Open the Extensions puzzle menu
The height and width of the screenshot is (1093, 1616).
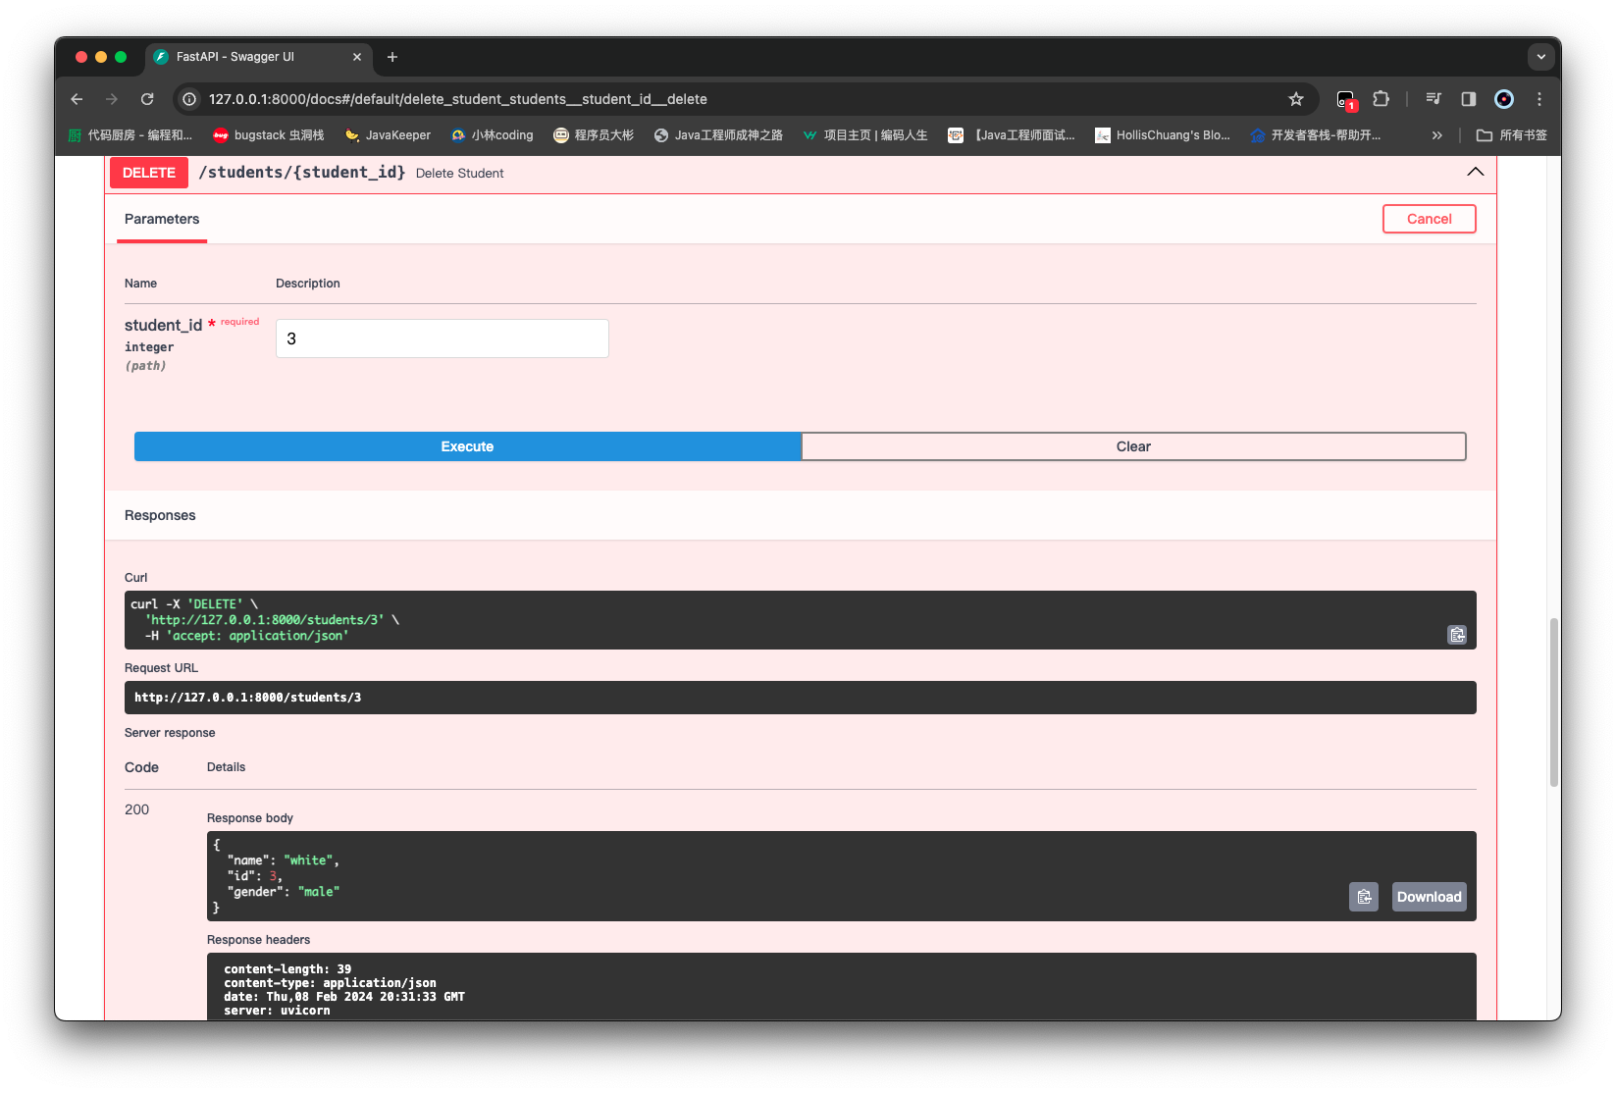click(1381, 99)
